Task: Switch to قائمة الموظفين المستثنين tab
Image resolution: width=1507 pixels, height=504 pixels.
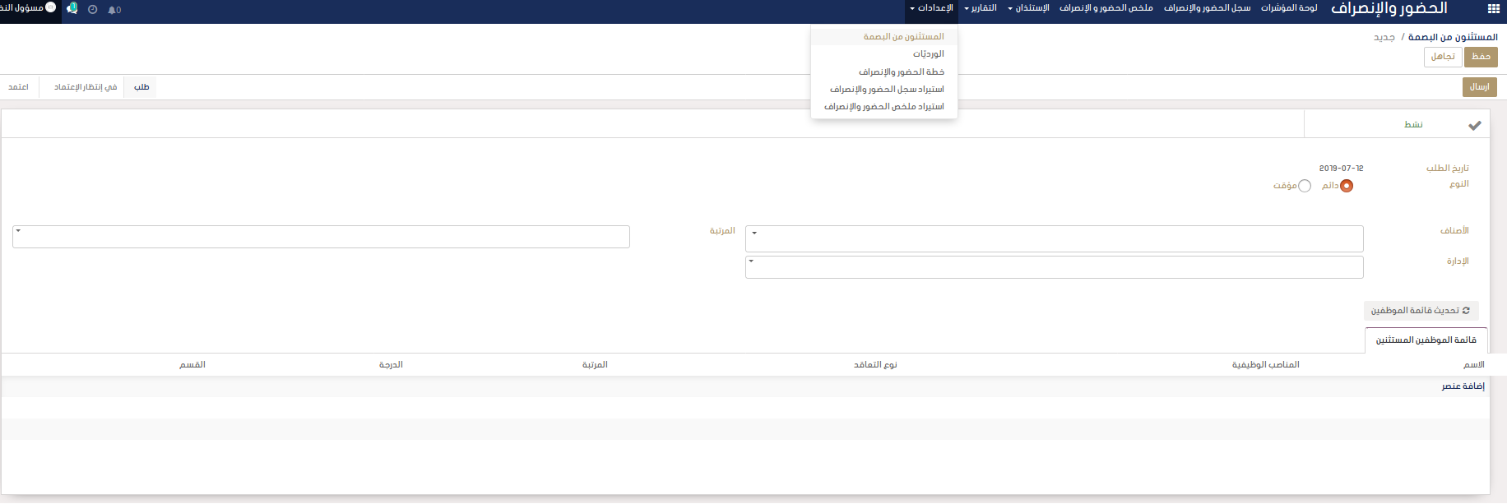Action: [x=1426, y=340]
